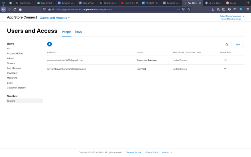Viewport: 251px width, 157px height.
Task: Click the Apple Pay checkmark for Superman Batman
Action: (x=225, y=60)
